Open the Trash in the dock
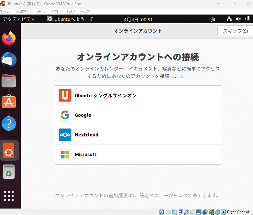Screen dimensions: 253x215 [x=9, y=172]
